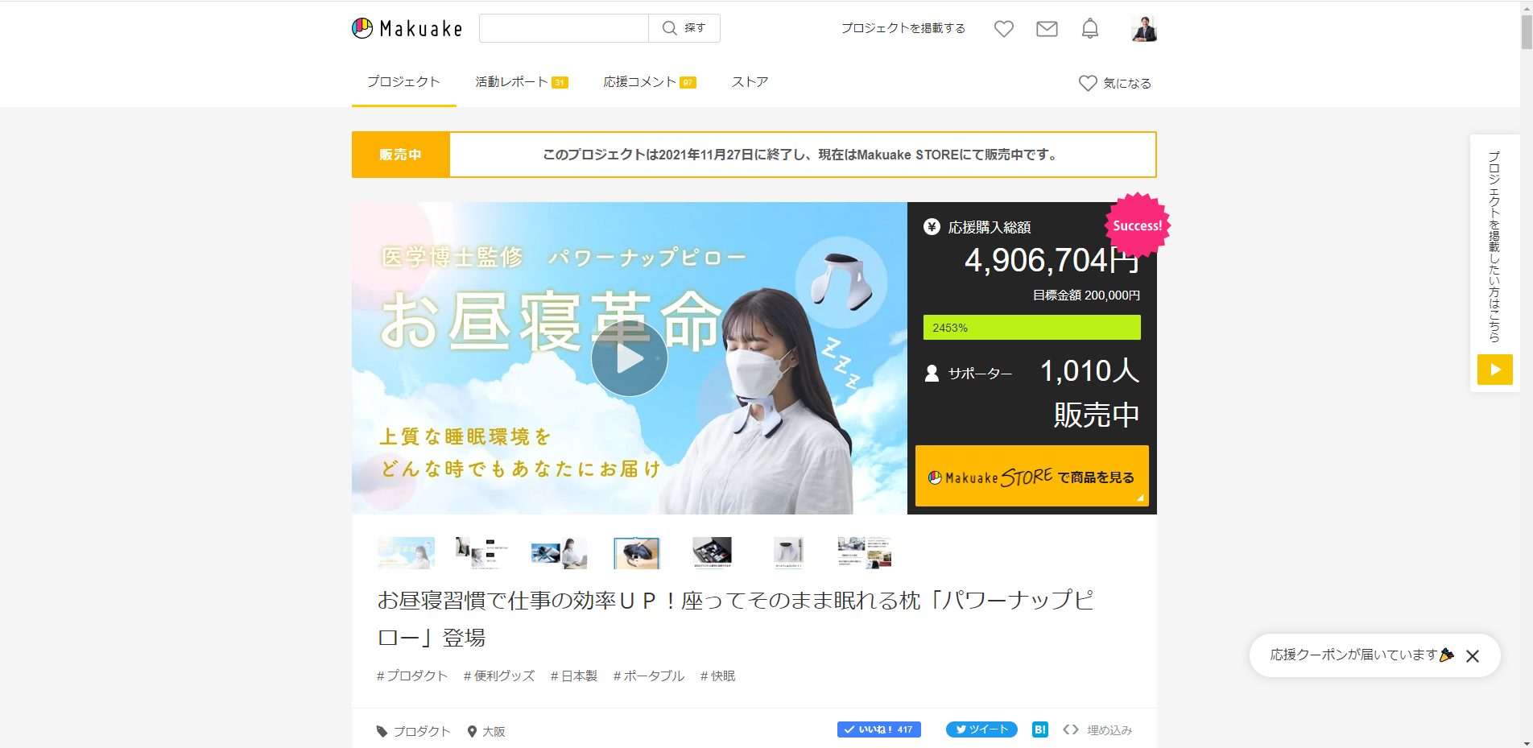
Task: Open 埋め込み embed code link
Action: pyautogui.click(x=1098, y=730)
